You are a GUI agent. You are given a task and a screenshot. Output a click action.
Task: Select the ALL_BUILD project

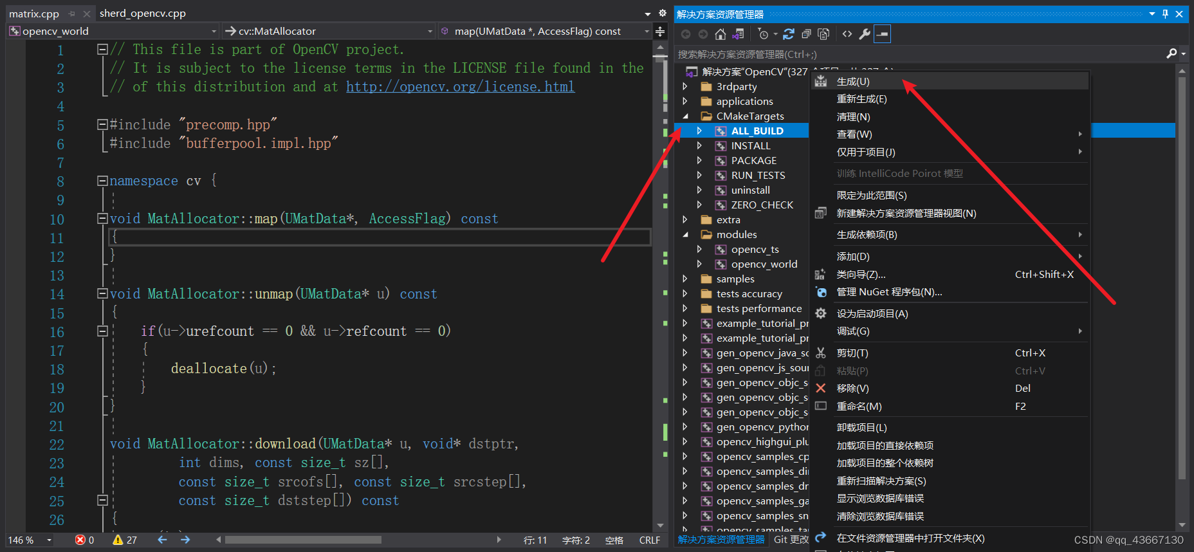[x=757, y=131]
